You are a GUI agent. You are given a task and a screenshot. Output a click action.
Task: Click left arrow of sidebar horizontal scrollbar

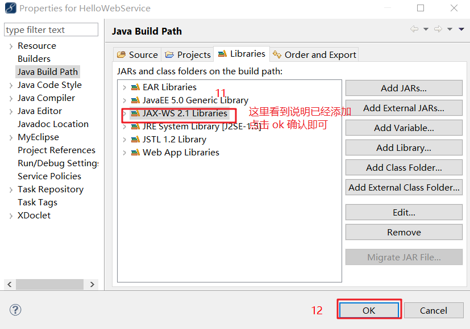click(x=10, y=284)
